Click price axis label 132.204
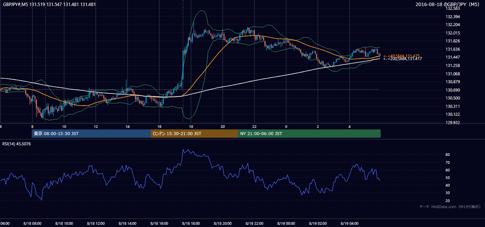Image resolution: width=485 pixels, height=227 pixels. pyautogui.click(x=452, y=25)
